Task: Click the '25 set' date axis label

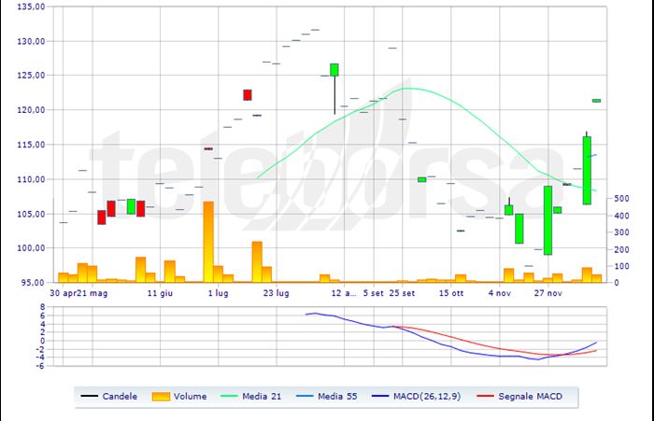Action: [x=402, y=292]
